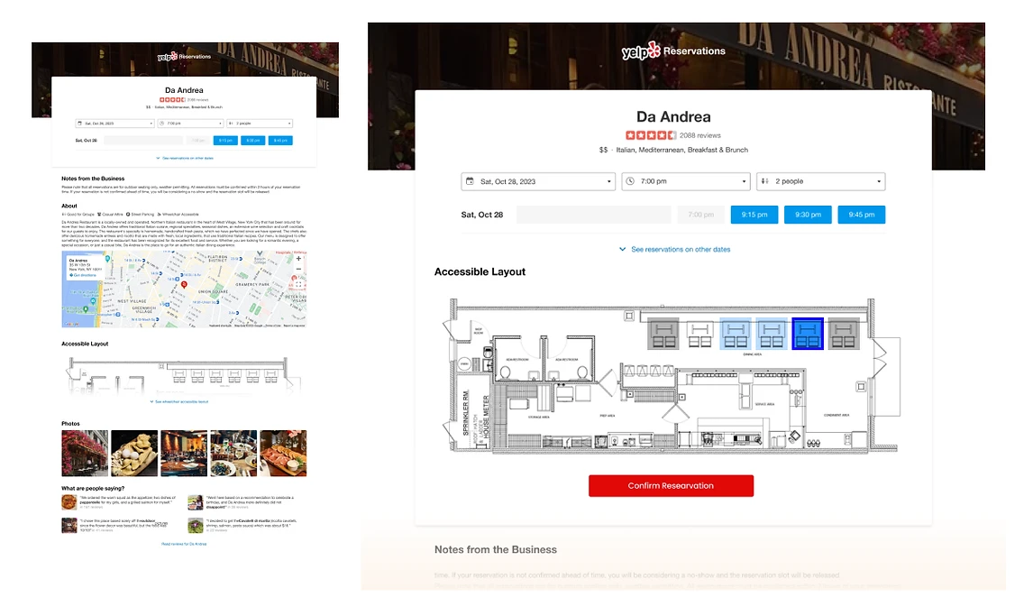1024x597 pixels.
Task: Open the restaurant interior photo thumbnail
Action: pos(184,453)
